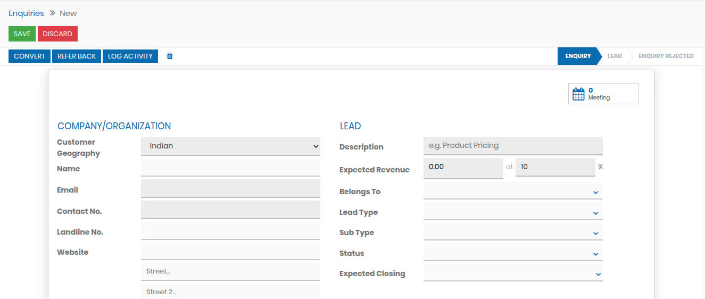This screenshot has height=299, width=705.
Task: Expand the Sub Type dropdown
Action: 513,232
